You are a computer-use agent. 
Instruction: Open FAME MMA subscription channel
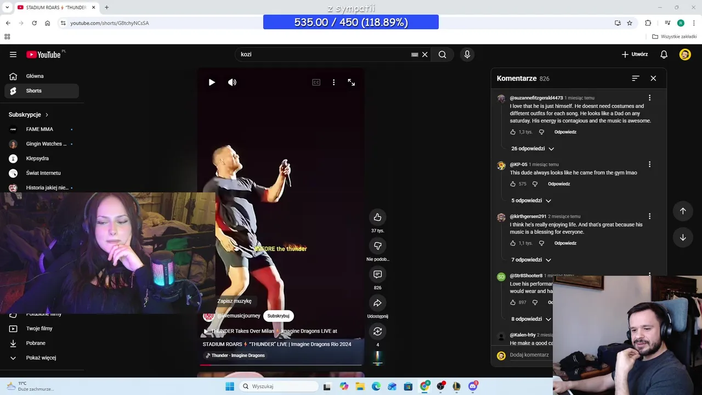(x=42, y=129)
